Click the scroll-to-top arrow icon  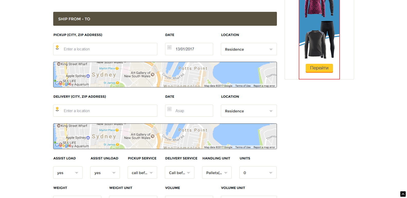tap(403, 194)
